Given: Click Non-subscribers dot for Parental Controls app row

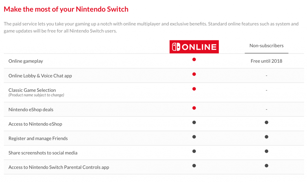Looking at the screenshot, I should 267,166.
